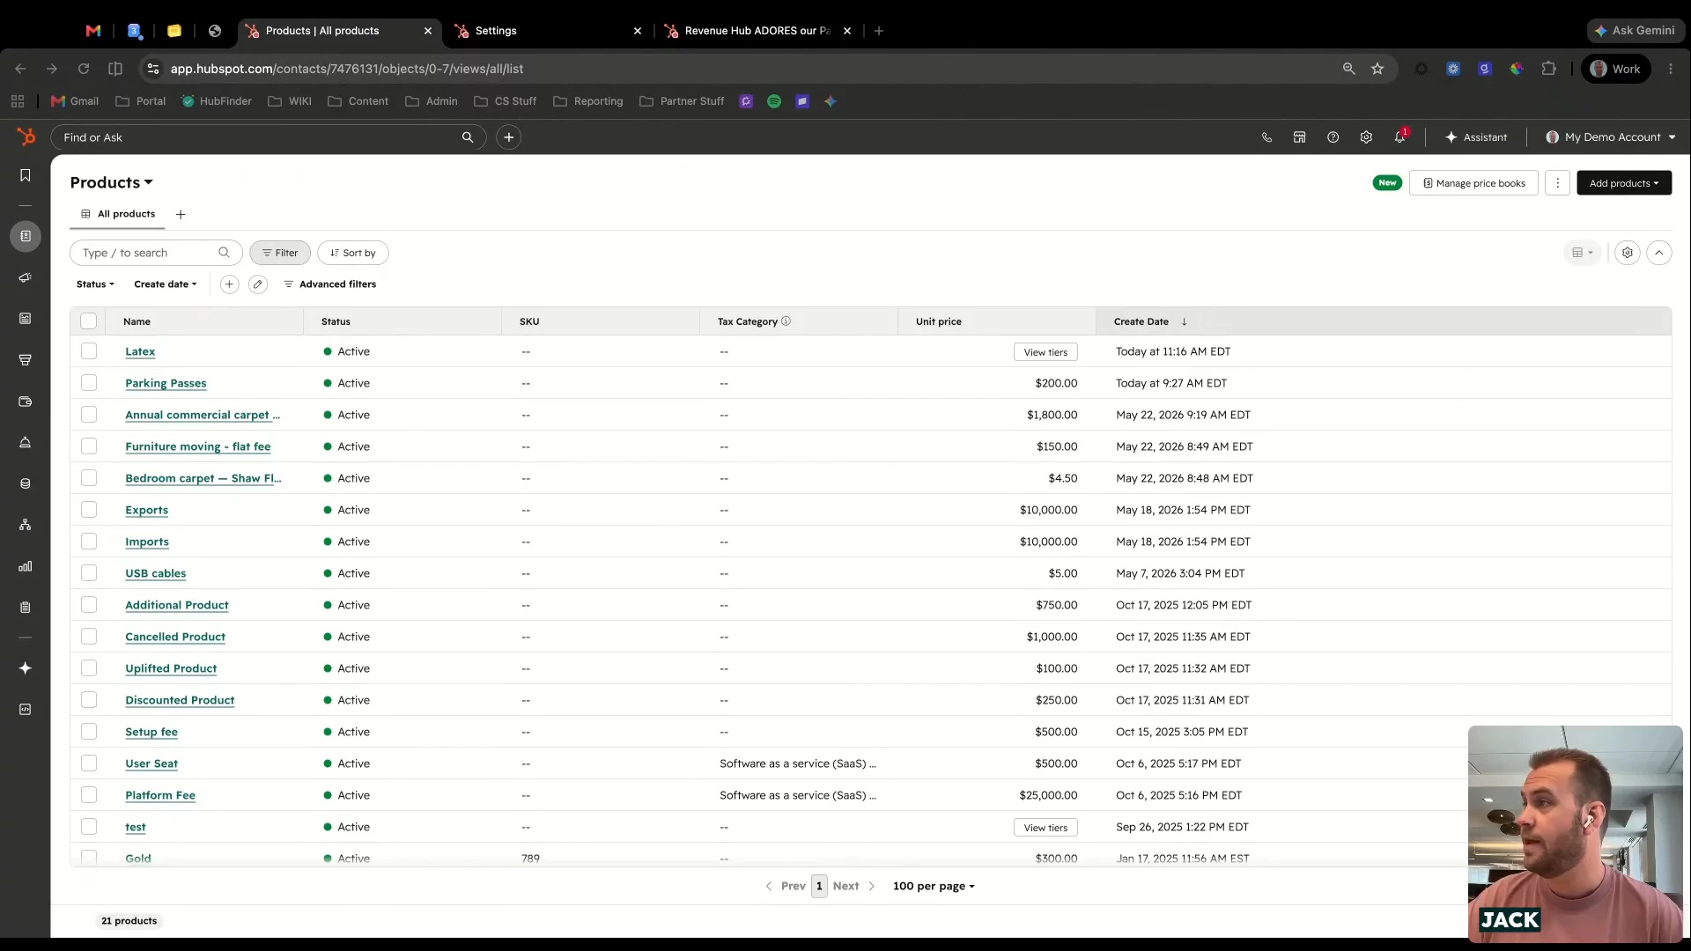Image resolution: width=1691 pixels, height=951 pixels.
Task: Open the Add products dropdown
Action: point(1624,183)
